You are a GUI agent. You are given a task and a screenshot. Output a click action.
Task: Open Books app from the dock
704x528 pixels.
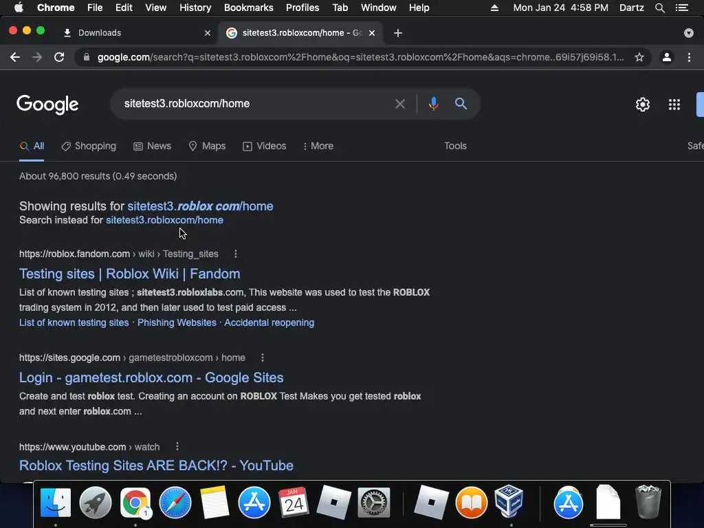pos(471,503)
